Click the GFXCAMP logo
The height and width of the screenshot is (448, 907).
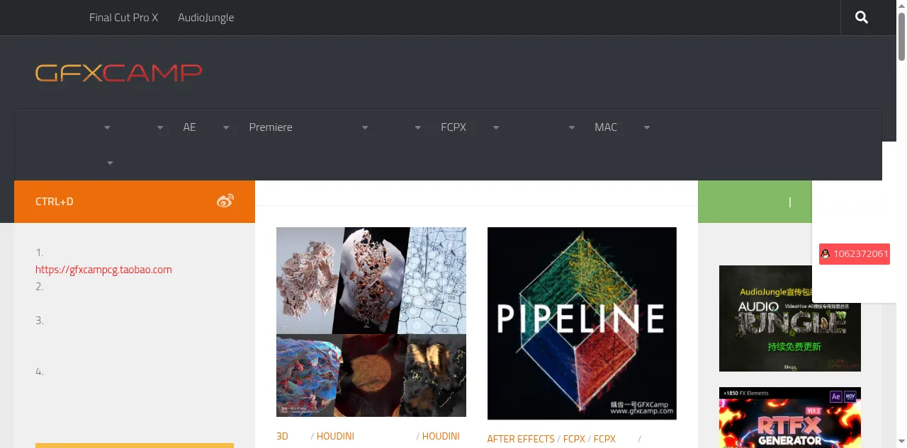tap(119, 73)
